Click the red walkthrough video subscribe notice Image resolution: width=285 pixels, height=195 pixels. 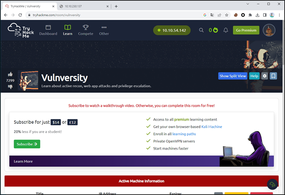[142, 105]
